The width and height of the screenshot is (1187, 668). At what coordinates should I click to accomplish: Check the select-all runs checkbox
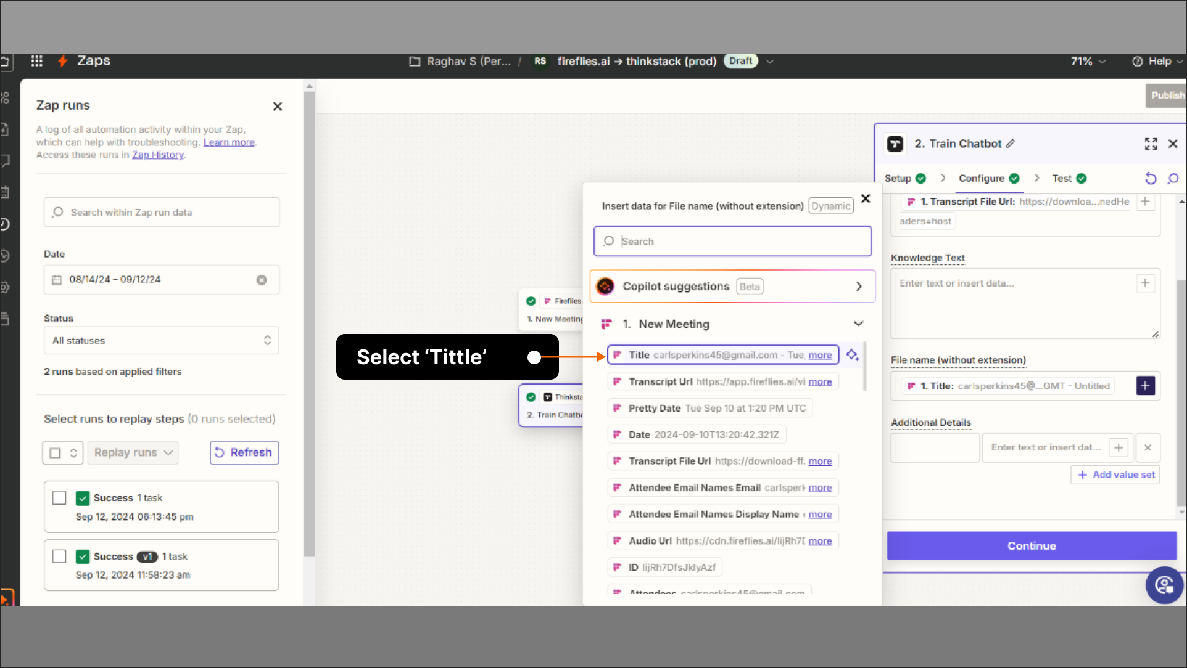click(x=55, y=453)
